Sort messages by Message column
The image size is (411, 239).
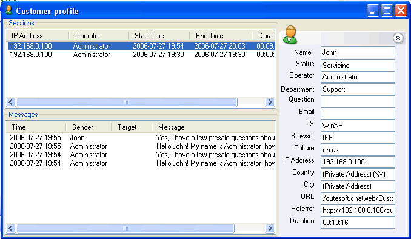(x=213, y=127)
